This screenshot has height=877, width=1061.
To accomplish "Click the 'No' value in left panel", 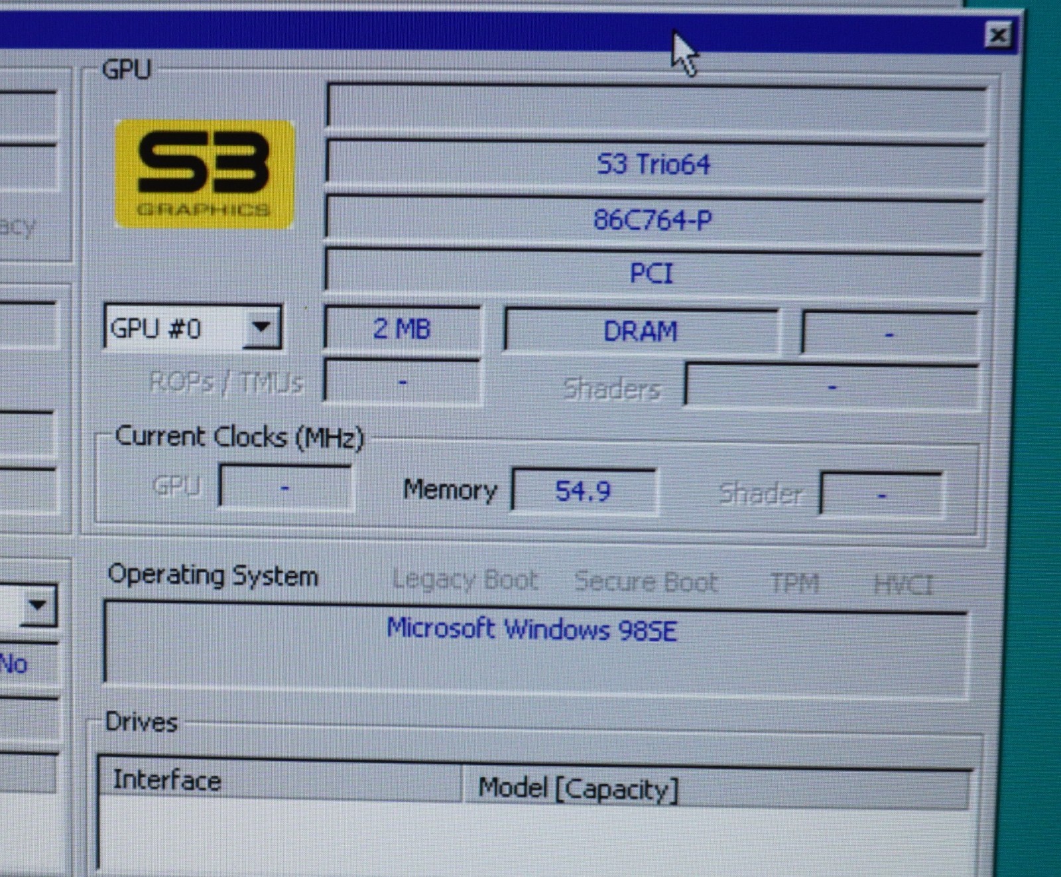I will pyautogui.click(x=14, y=663).
